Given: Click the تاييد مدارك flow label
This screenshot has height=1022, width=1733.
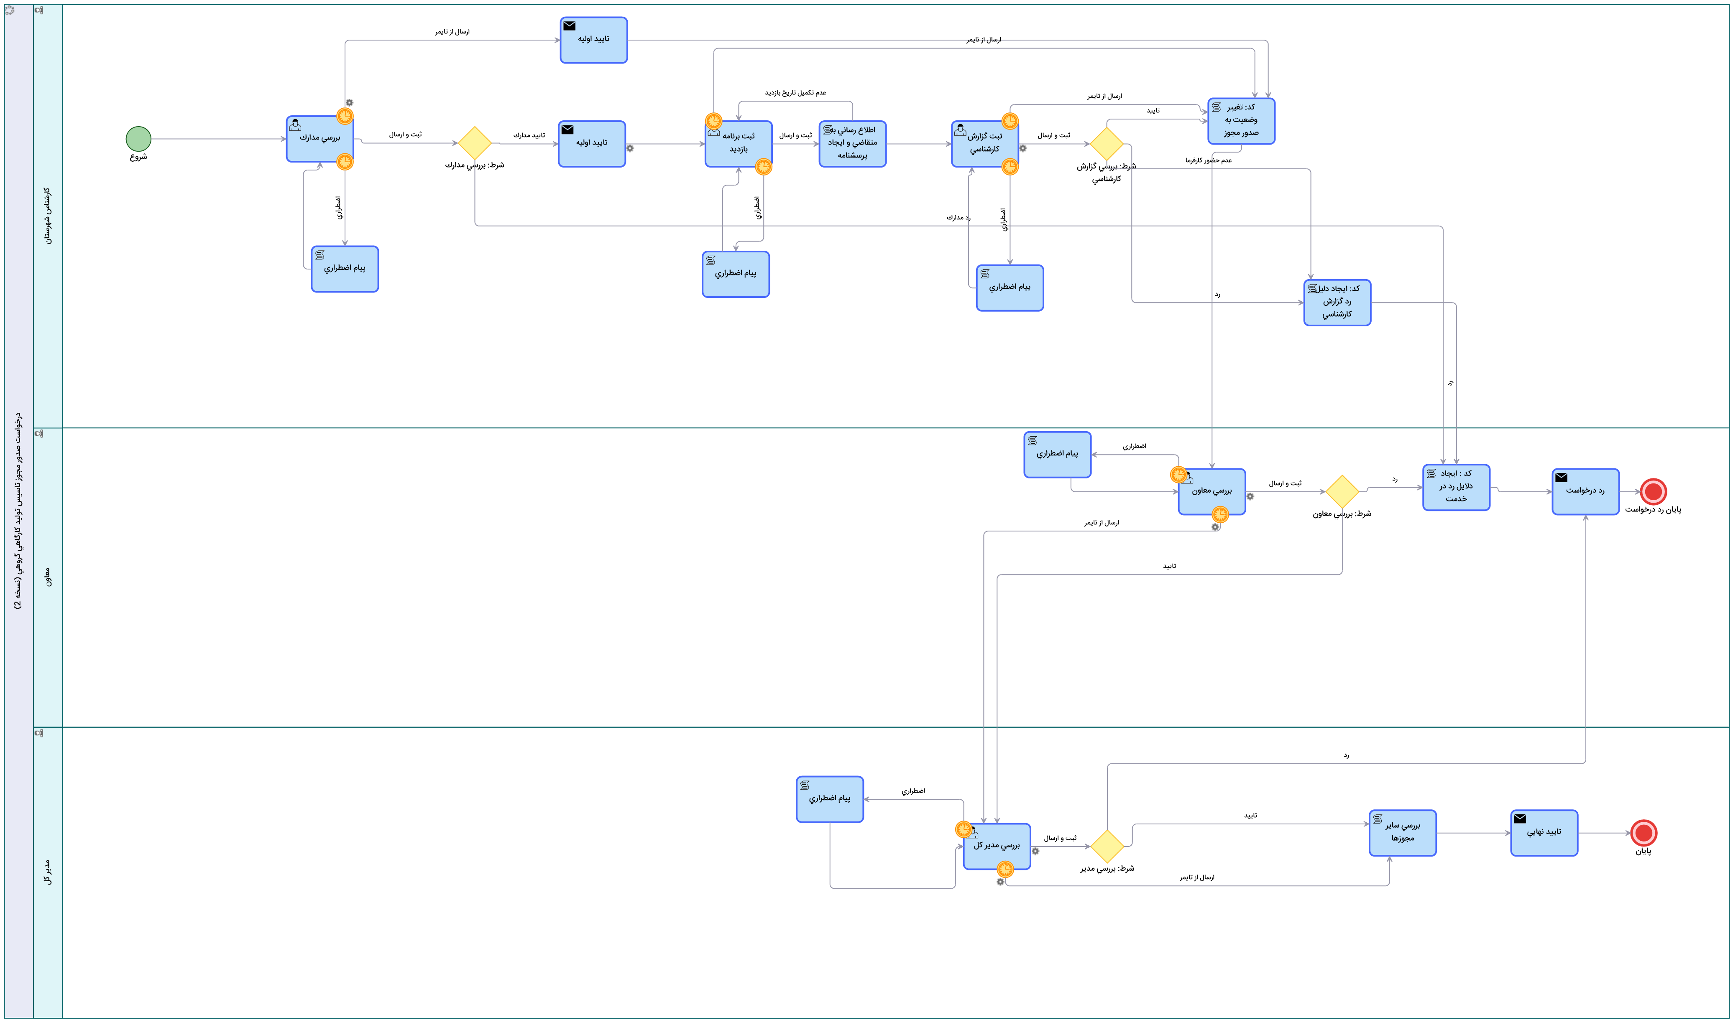Looking at the screenshot, I should pos(529,136).
